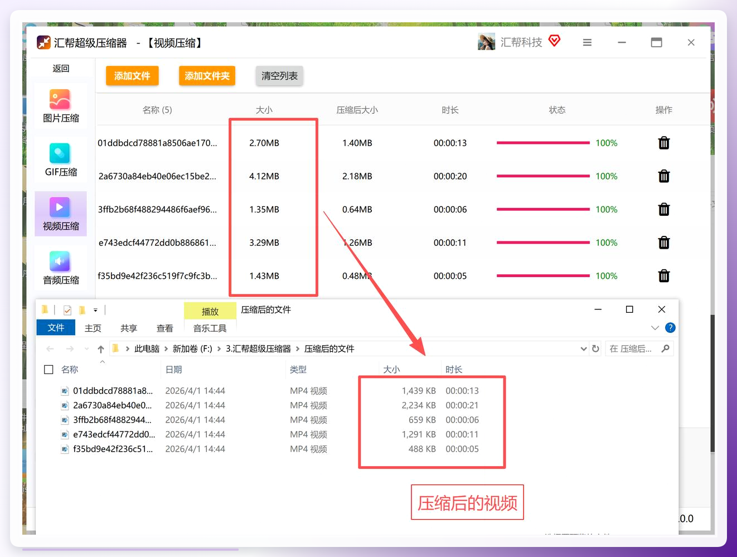Image resolution: width=737 pixels, height=557 pixels.
Task: Switch to the 主页 ribbon tab
Action: pyautogui.click(x=93, y=328)
